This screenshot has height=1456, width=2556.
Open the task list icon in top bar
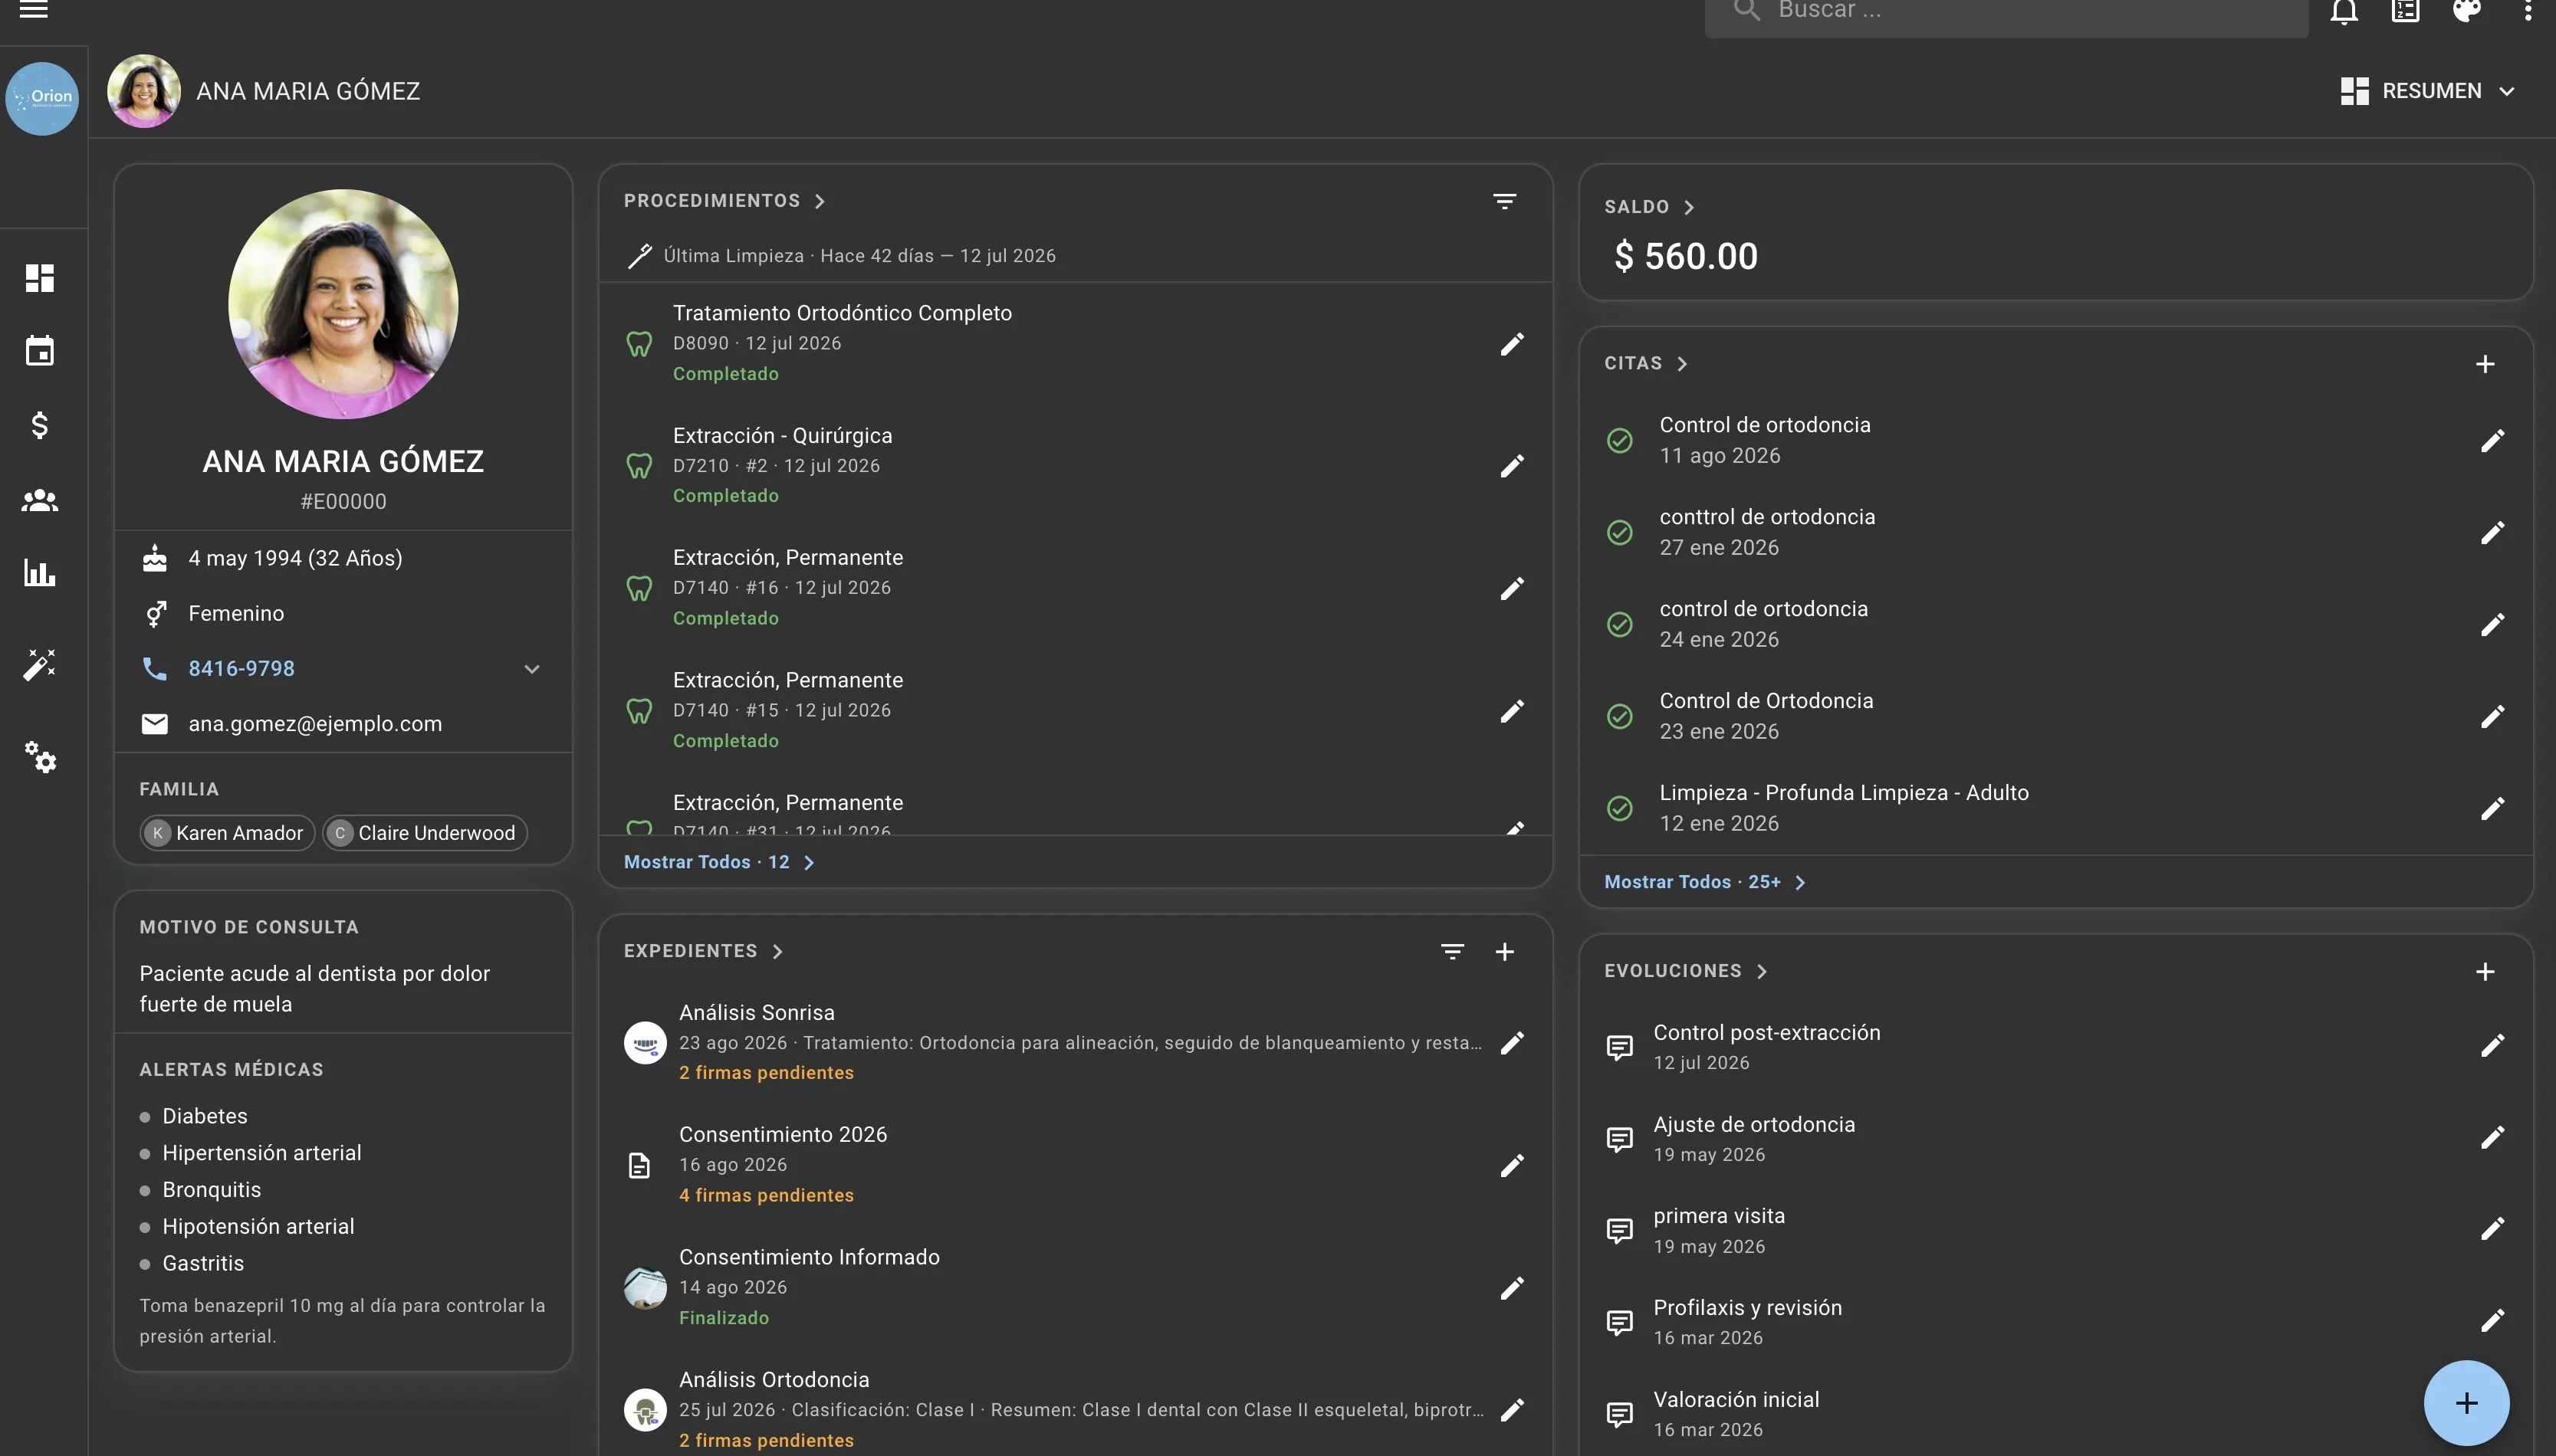point(2405,11)
